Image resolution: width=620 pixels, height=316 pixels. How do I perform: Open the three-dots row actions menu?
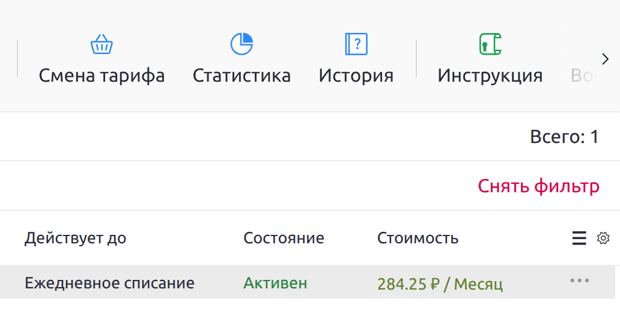tap(579, 281)
